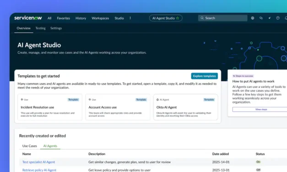The image size is (287, 172).
Task: Click 'Recently created or edited' heading
Action: [x=43, y=135]
